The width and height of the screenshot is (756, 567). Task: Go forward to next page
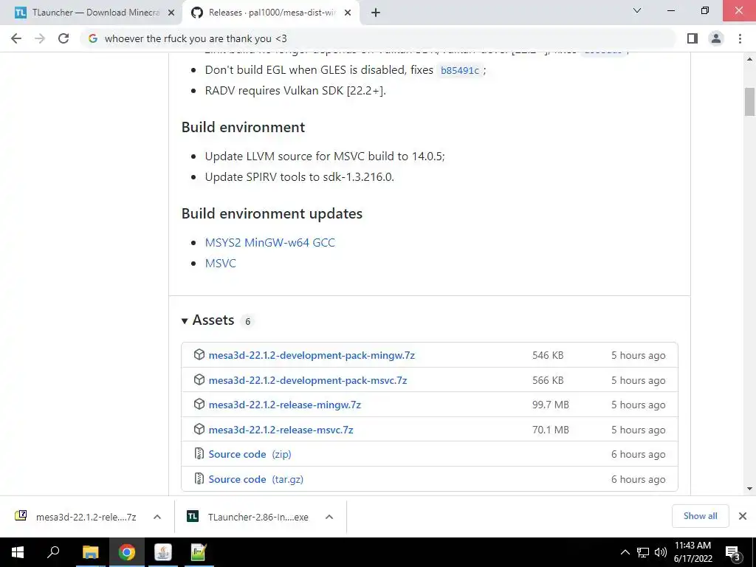coord(40,38)
